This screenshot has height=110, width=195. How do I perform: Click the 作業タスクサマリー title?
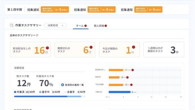pos(28,25)
